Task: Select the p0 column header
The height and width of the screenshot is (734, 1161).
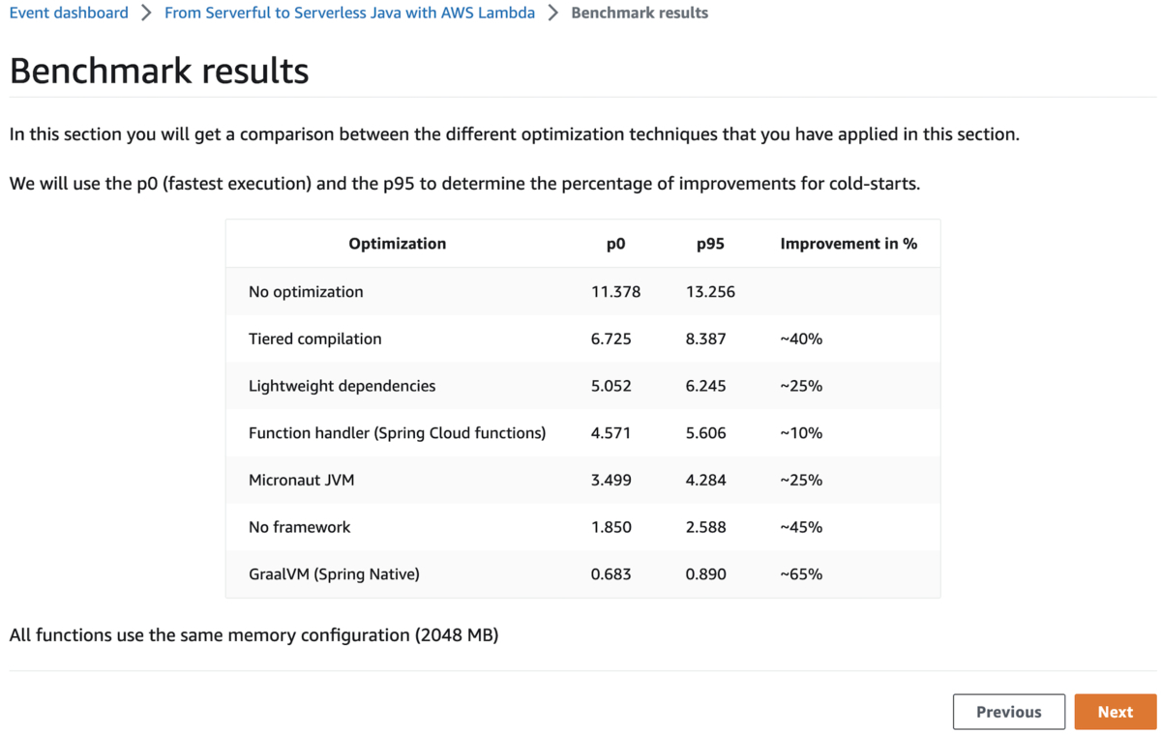Action: click(615, 244)
